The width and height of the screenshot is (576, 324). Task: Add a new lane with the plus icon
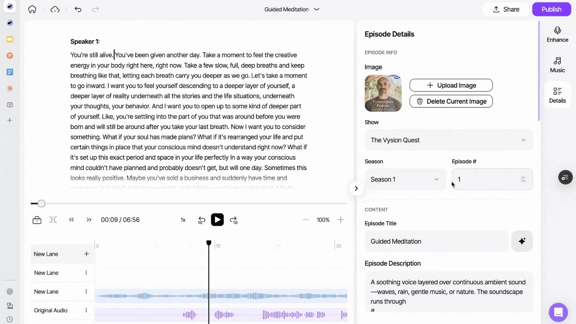pyautogui.click(x=86, y=254)
